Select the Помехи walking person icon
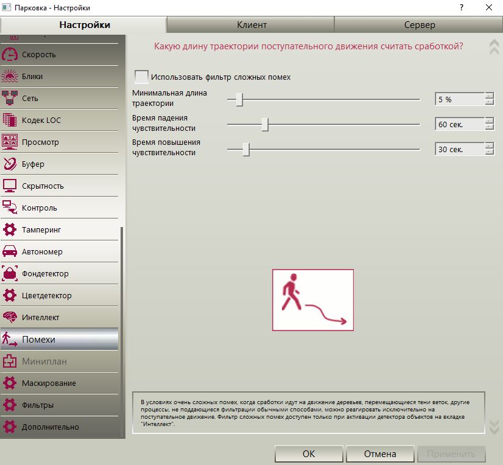 pos(10,339)
